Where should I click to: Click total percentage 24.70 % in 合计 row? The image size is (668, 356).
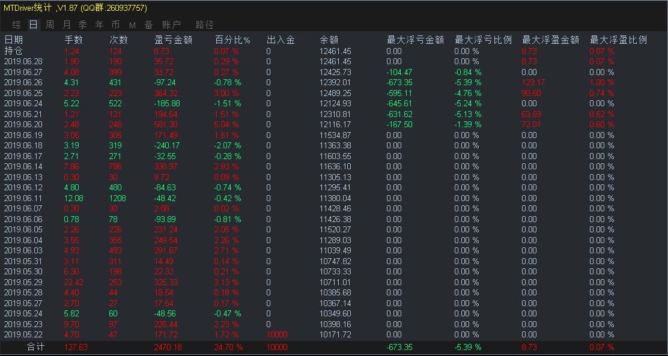coord(229,347)
